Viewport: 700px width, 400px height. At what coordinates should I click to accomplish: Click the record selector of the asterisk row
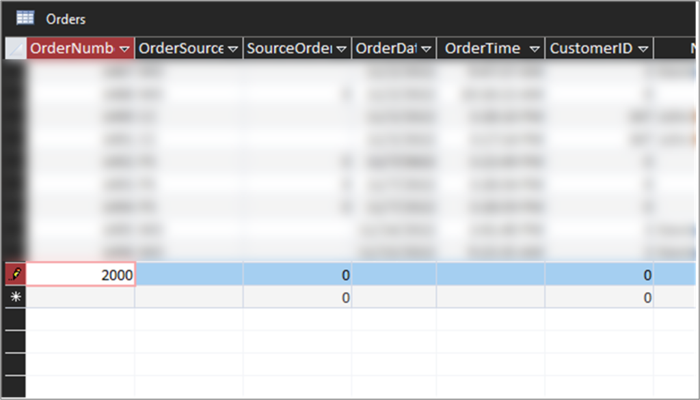[x=14, y=298]
